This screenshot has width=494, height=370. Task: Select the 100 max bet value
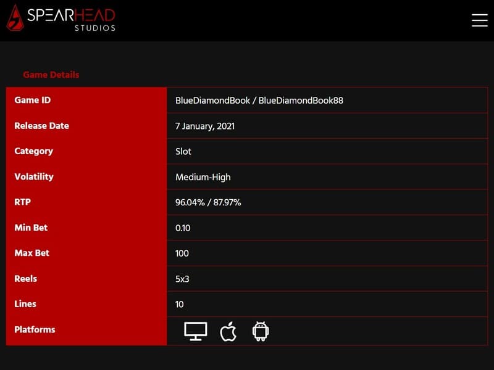coord(182,253)
